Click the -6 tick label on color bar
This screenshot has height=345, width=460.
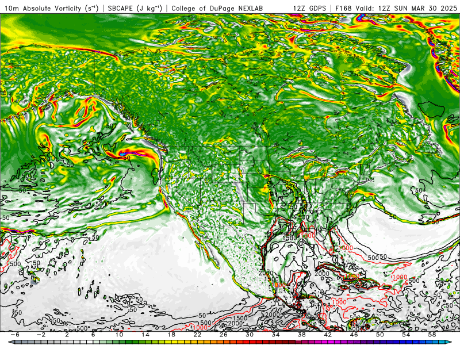[x=15, y=335]
